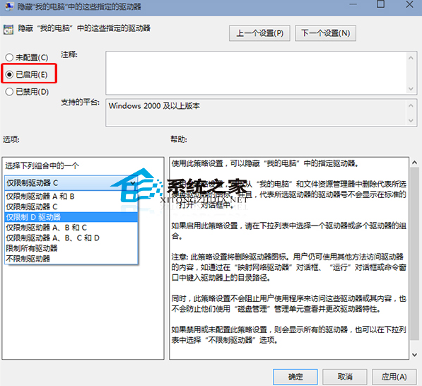Click the help pane scroll down arrow
The image size is (422, 386).
coord(414,355)
